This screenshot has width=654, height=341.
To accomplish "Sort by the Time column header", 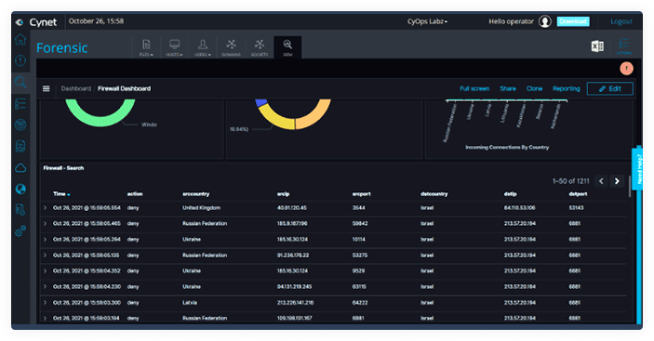I will [61, 194].
